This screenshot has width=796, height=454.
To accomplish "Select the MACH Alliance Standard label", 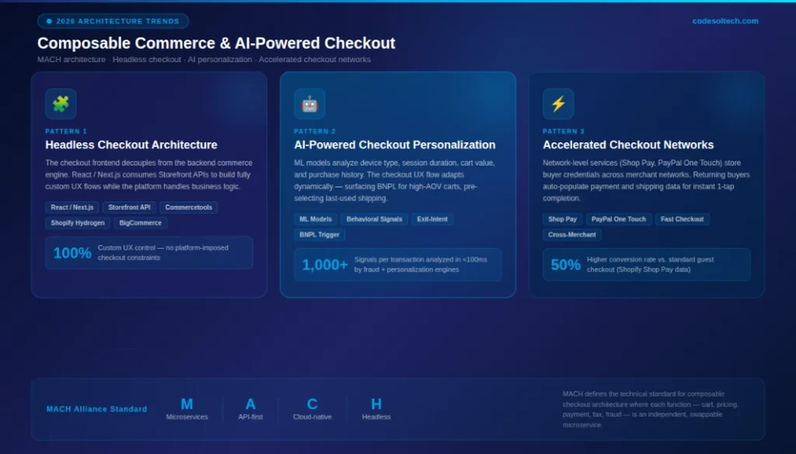I will coord(96,408).
